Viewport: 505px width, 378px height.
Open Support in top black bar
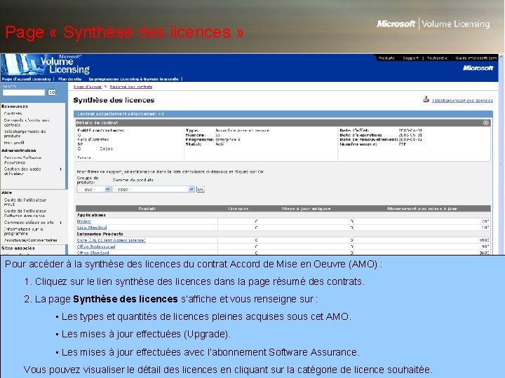[410, 58]
